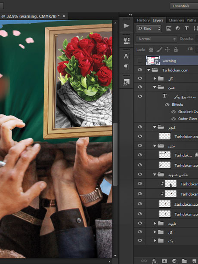Lock layer position icon
Viewport: 198px width, 264px height.
pos(167,49)
